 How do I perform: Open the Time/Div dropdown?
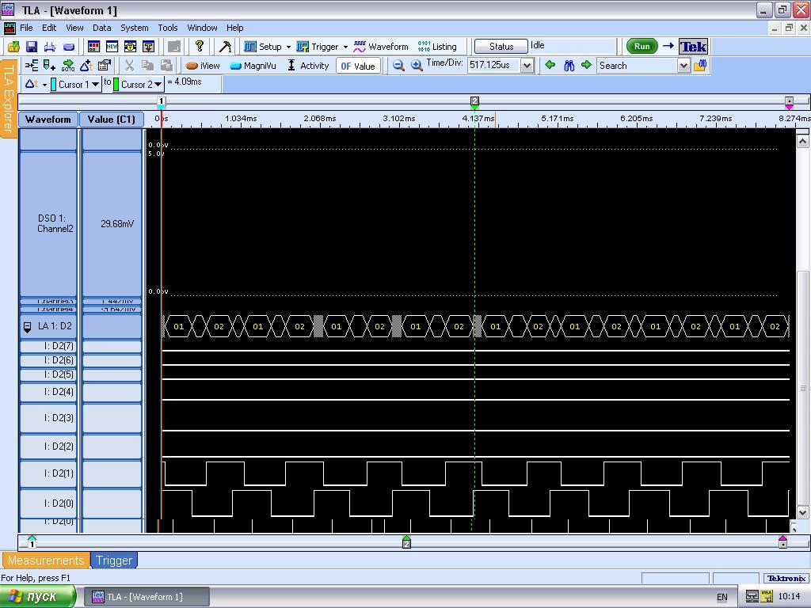[527, 66]
